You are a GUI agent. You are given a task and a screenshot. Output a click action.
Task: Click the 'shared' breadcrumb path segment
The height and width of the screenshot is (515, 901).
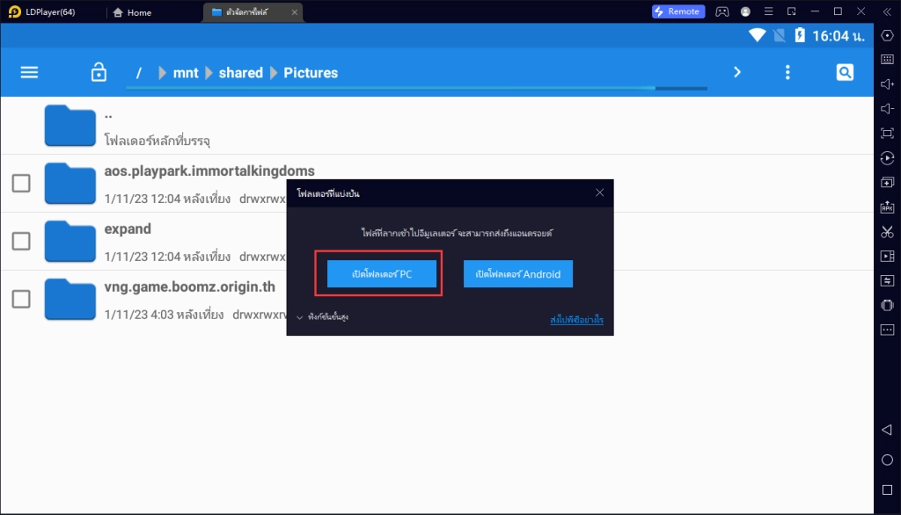coord(240,73)
